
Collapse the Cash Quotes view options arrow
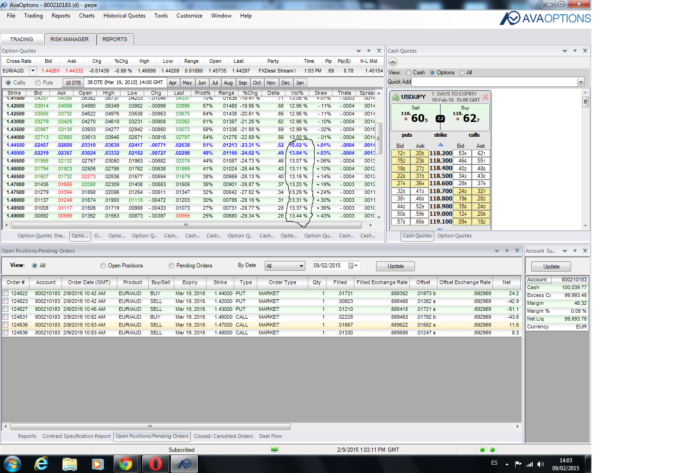click(393, 62)
